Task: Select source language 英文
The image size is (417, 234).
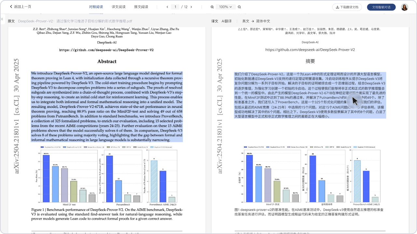Action: (246, 21)
